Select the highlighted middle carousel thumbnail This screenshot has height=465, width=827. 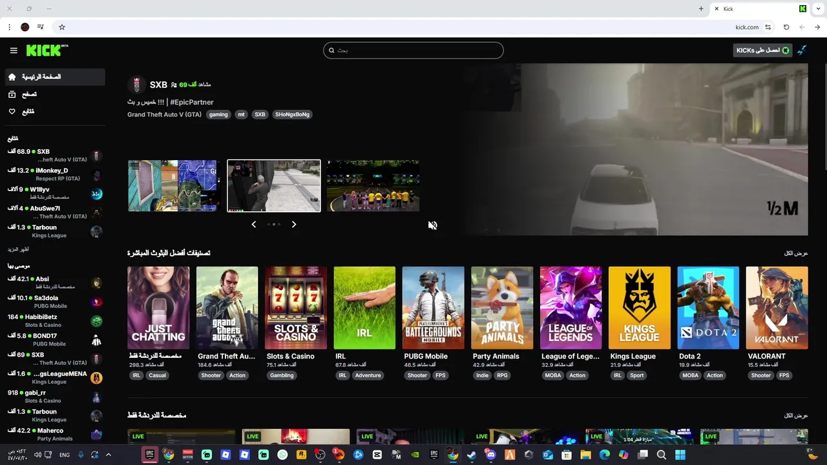274,186
